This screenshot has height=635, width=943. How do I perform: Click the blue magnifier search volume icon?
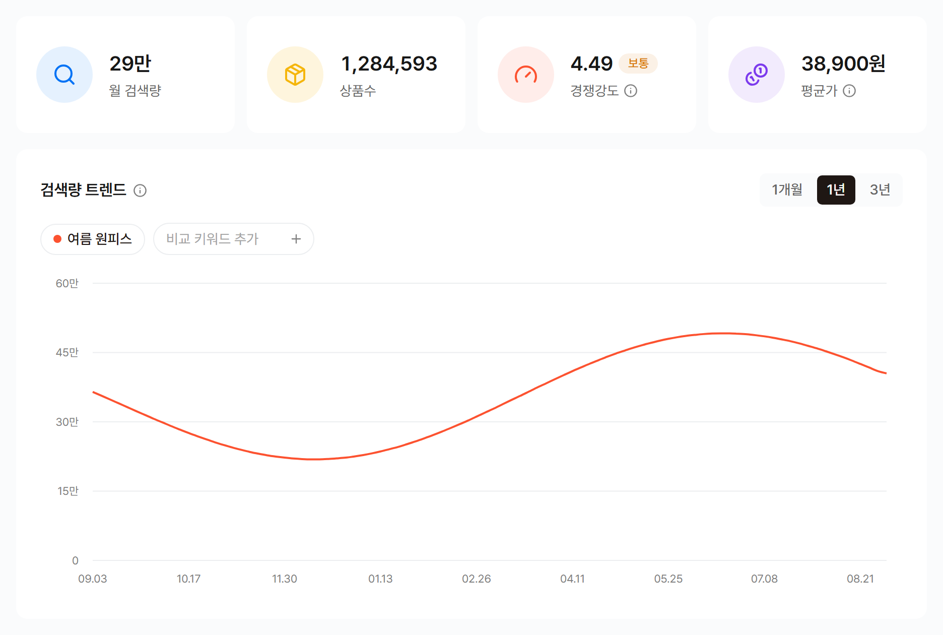[64, 75]
